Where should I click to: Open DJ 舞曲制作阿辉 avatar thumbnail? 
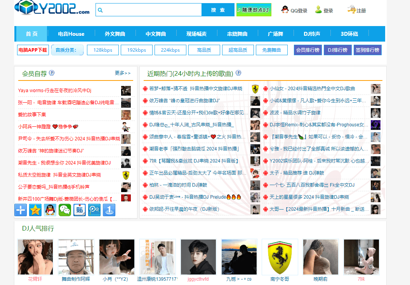[x=76, y=257]
